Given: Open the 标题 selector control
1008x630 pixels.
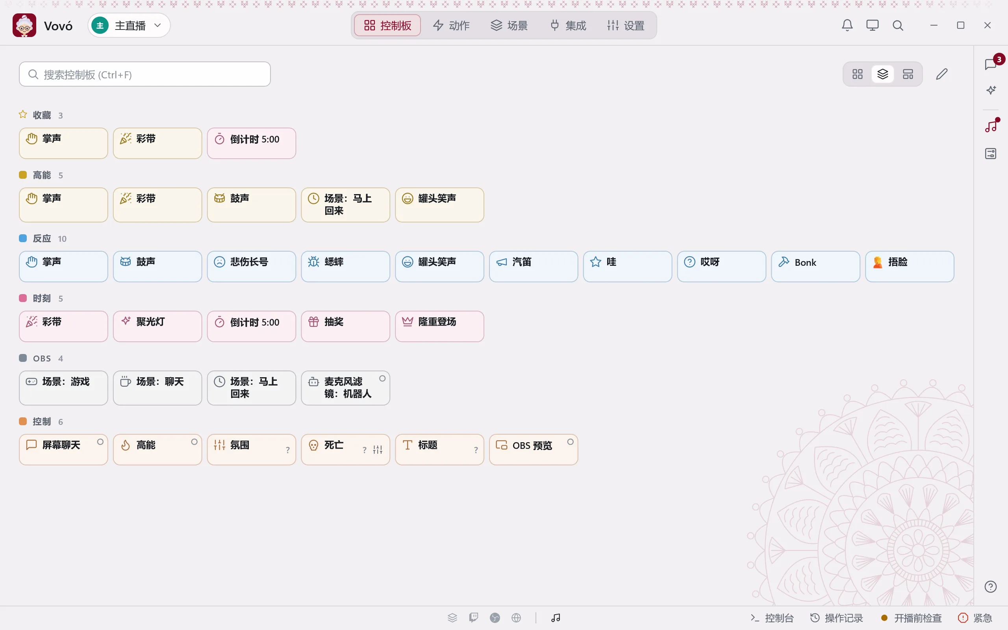Looking at the screenshot, I should (439, 450).
